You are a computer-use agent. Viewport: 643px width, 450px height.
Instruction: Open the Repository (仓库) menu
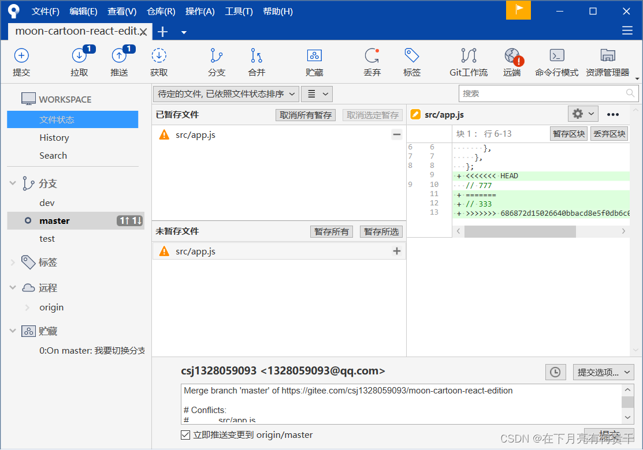click(161, 12)
